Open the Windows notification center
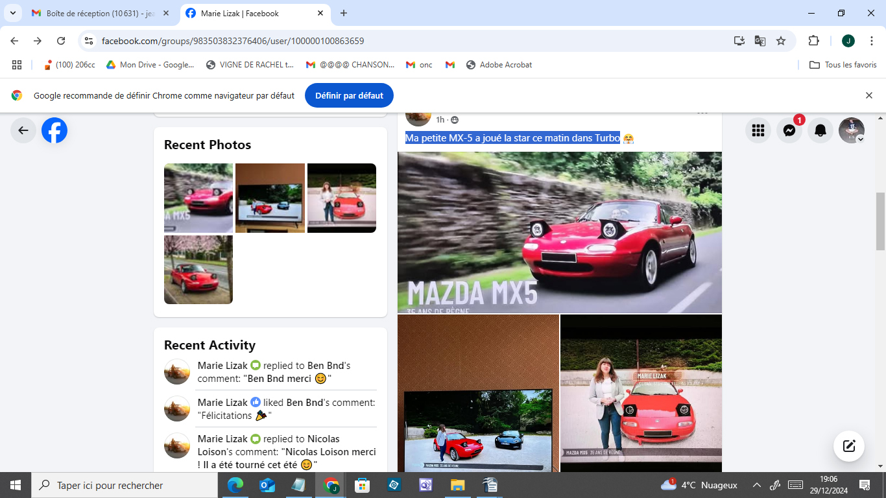The image size is (886, 498). 865,485
